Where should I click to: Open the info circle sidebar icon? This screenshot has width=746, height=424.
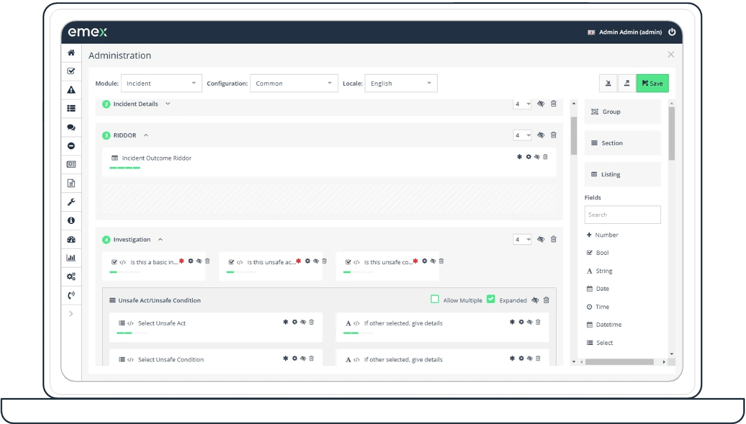click(71, 221)
